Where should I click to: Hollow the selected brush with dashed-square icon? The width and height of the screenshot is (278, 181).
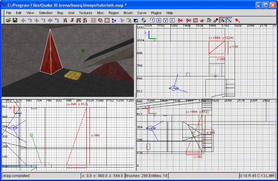click(93, 20)
